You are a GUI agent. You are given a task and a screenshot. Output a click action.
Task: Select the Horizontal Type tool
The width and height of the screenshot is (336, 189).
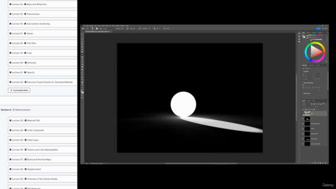coord(82,75)
